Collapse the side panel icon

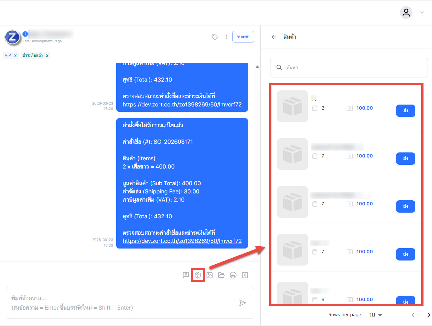[x=245, y=275]
